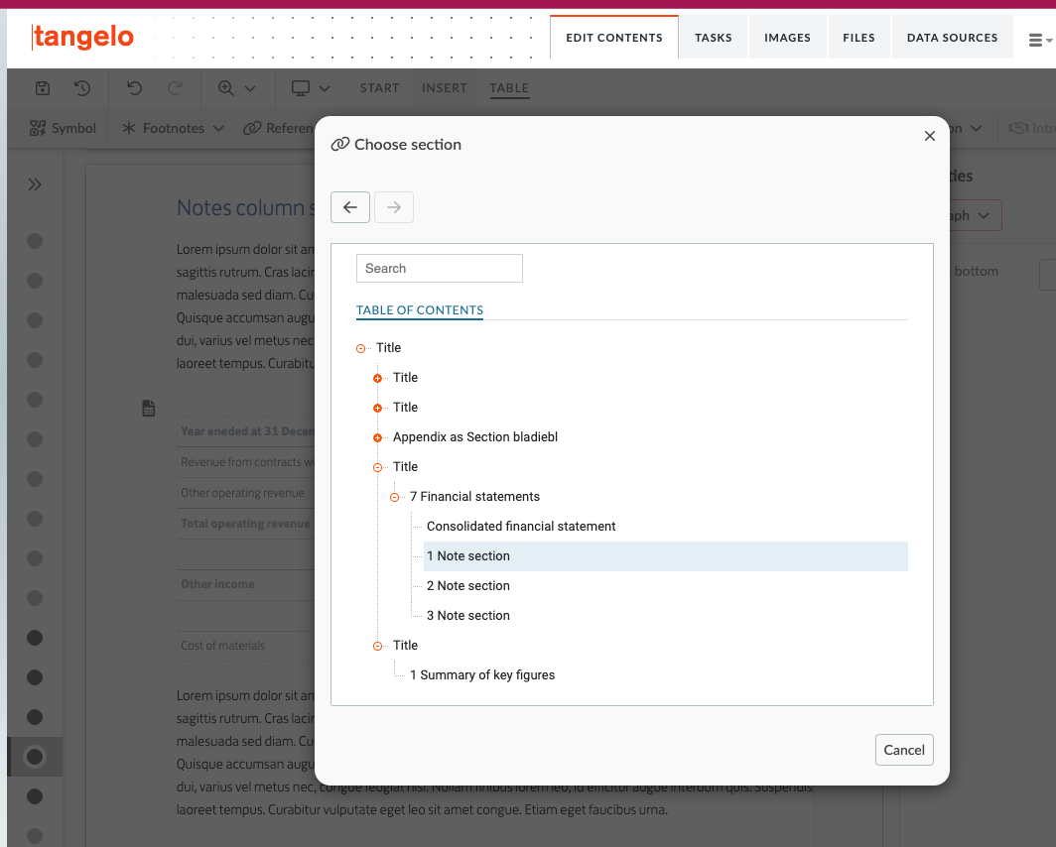Click the highlighted section dot in left sidebar
Screen dimensions: 1056x847
point(35,757)
